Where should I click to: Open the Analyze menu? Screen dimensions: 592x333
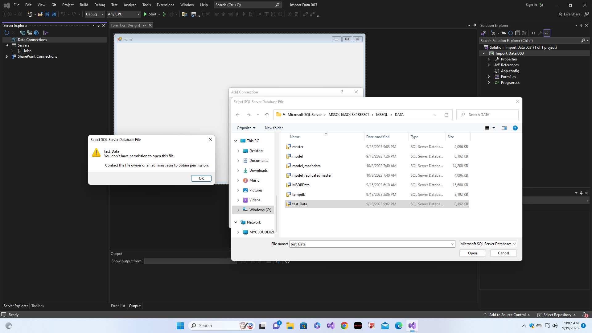130,5
